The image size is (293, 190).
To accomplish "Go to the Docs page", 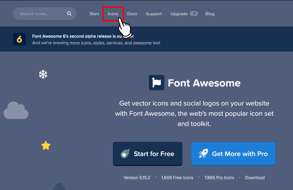I will coord(132,14).
